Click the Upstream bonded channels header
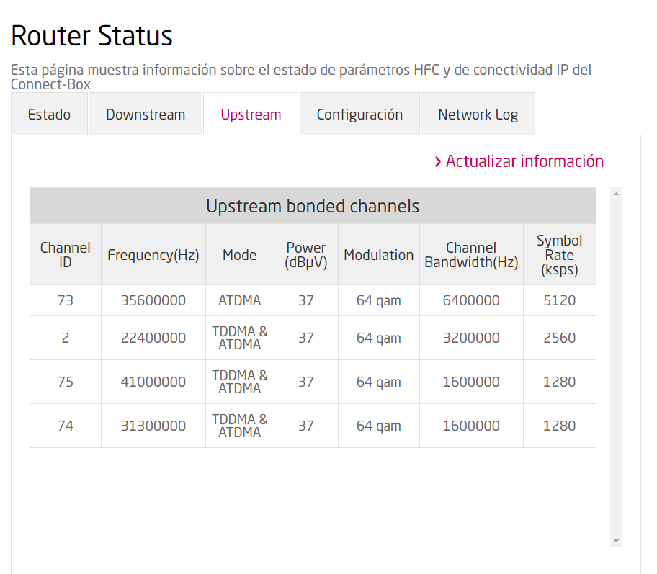The width and height of the screenshot is (657, 574). [x=313, y=207]
